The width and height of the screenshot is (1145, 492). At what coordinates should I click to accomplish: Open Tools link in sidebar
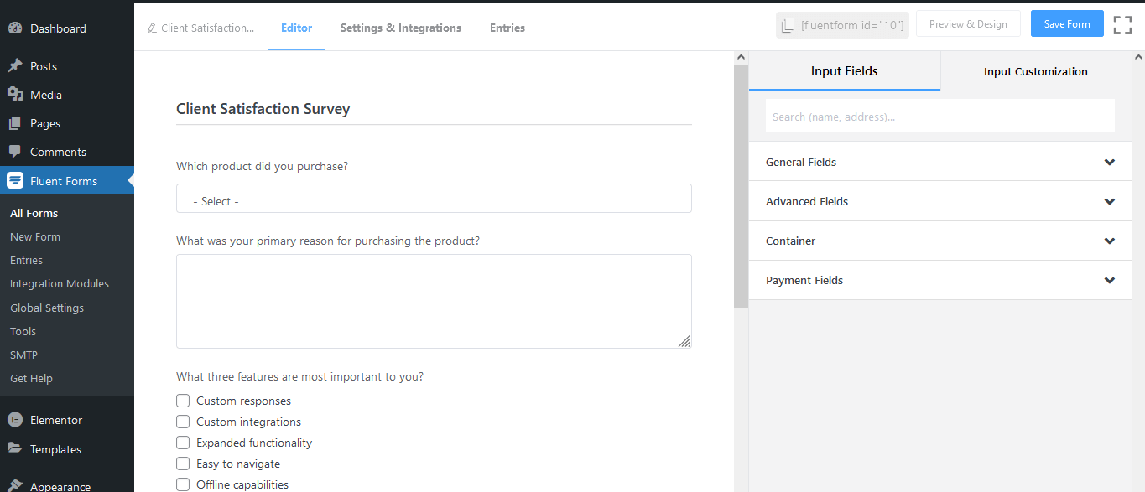pos(23,331)
